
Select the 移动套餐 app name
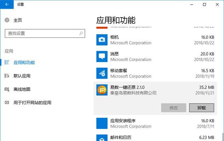pos(119,70)
